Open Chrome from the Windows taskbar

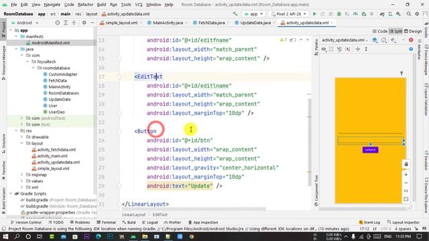(x=192, y=236)
